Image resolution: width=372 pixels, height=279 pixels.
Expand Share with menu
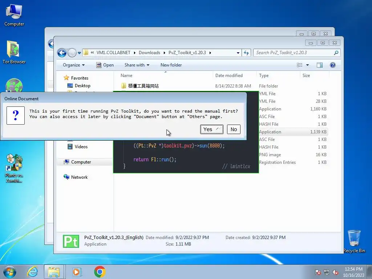(x=137, y=65)
